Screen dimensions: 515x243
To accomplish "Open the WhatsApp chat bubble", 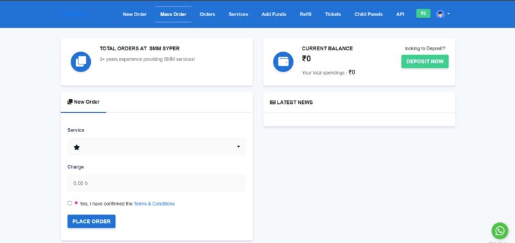I will click(500, 231).
